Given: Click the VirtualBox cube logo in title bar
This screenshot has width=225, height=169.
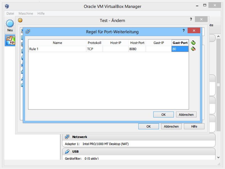Looking at the screenshot, I should coord(7,6).
